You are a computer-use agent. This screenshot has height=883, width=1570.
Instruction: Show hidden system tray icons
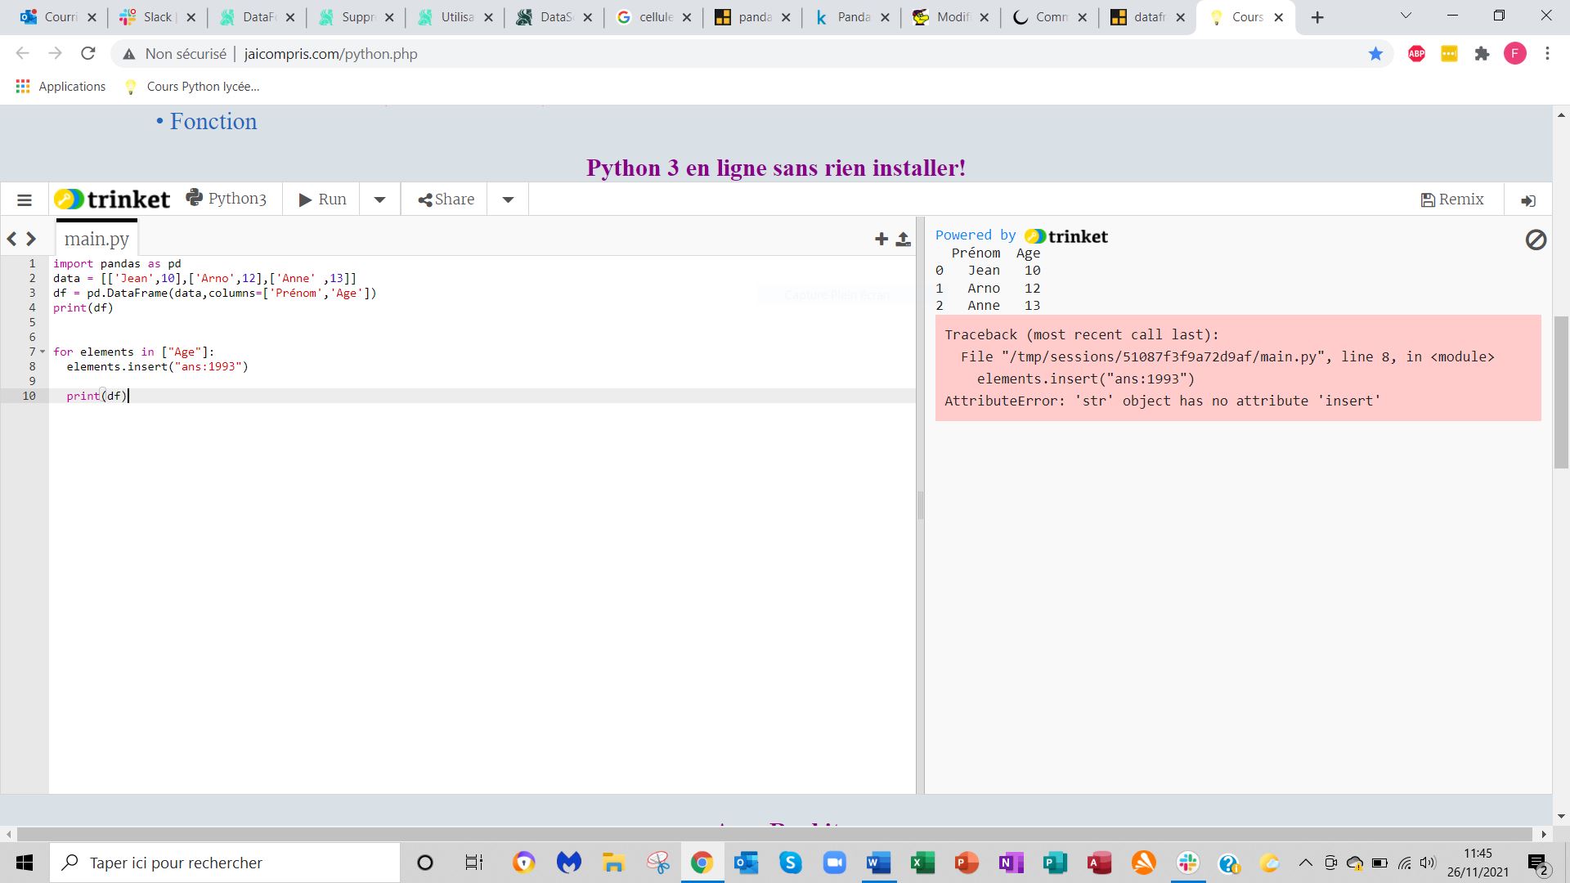[1305, 863]
